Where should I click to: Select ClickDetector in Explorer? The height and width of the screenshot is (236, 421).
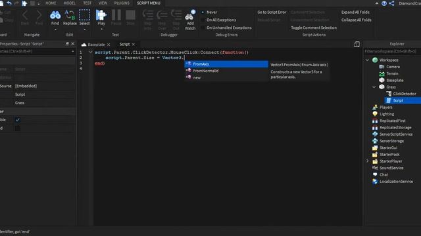tap(405, 94)
